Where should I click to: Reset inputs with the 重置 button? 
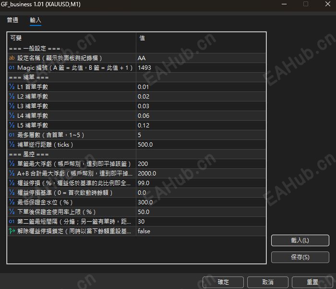coord(312,282)
